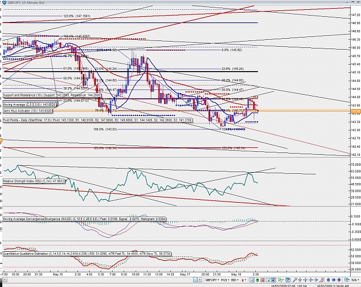361x287 pixels.
Task: Click the Gann HiLo Activator indicator label
Action: point(27,111)
